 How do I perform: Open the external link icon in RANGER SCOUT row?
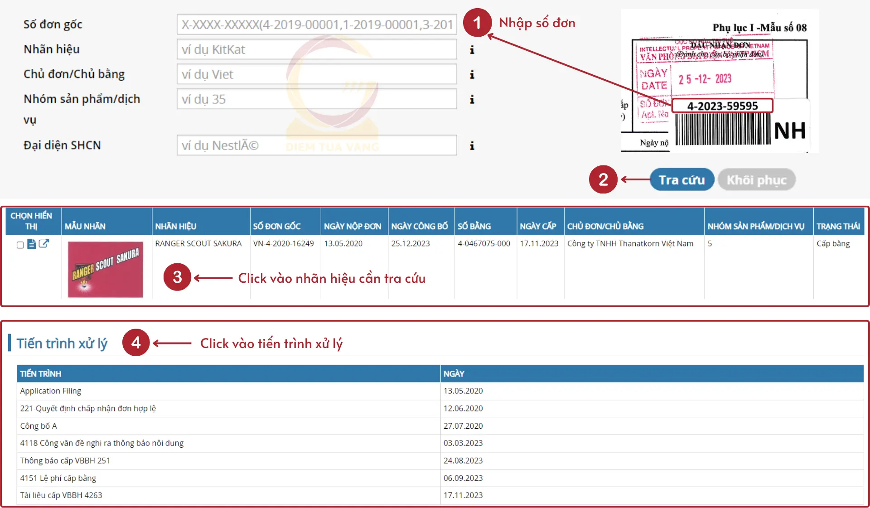click(x=44, y=244)
